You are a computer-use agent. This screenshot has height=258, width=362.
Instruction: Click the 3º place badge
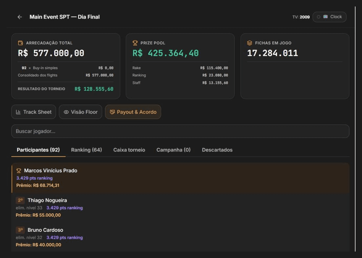click(20, 230)
